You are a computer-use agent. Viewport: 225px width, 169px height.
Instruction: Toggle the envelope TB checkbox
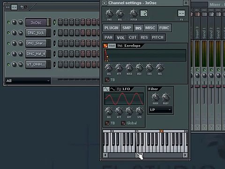click(x=107, y=80)
